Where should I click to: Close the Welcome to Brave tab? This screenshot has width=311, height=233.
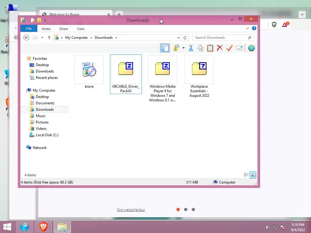coord(109,14)
